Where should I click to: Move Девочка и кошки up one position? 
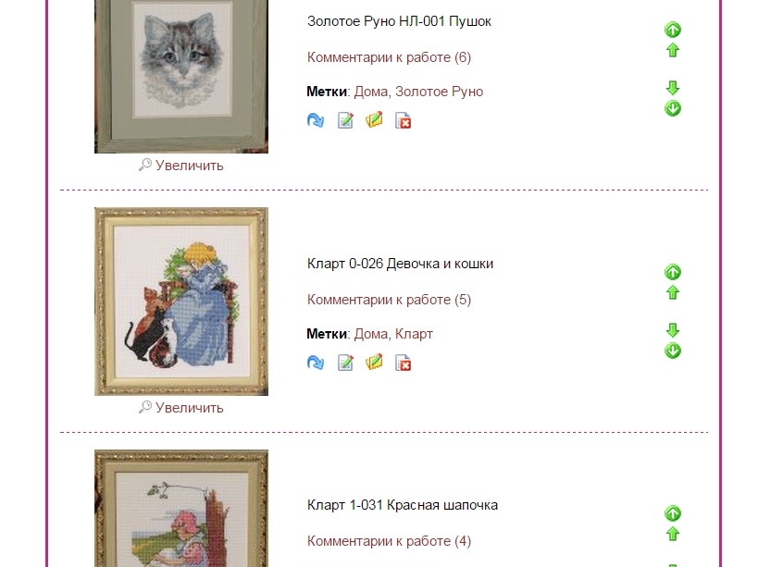tap(673, 292)
